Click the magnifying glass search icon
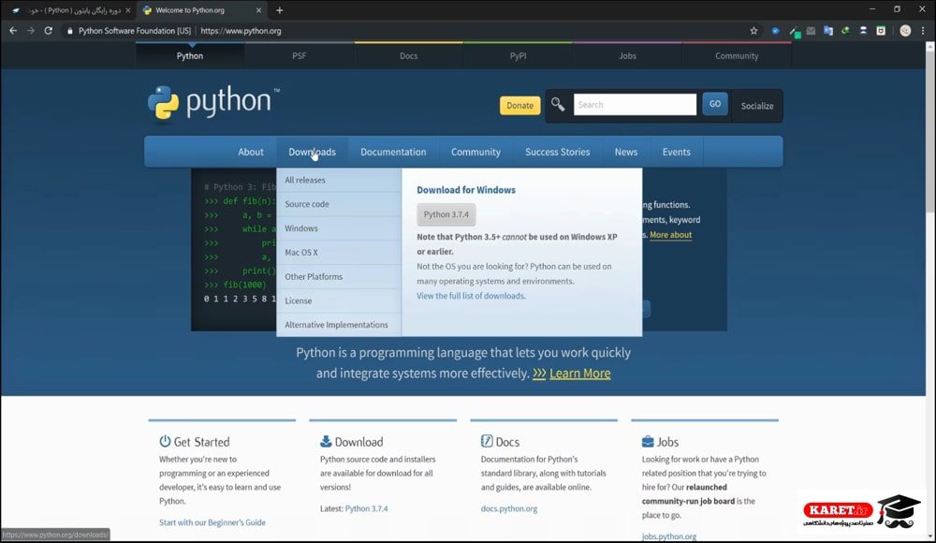This screenshot has height=543, width=936. pyautogui.click(x=558, y=105)
